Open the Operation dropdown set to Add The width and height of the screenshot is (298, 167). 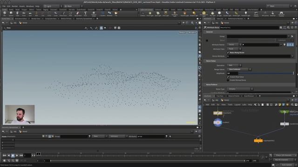[x=234, y=65]
